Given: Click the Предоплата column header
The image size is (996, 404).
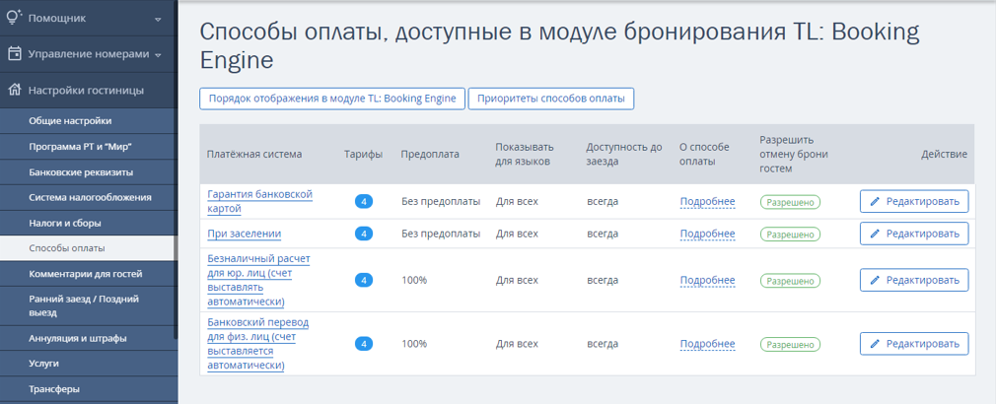Looking at the screenshot, I should pos(430,154).
